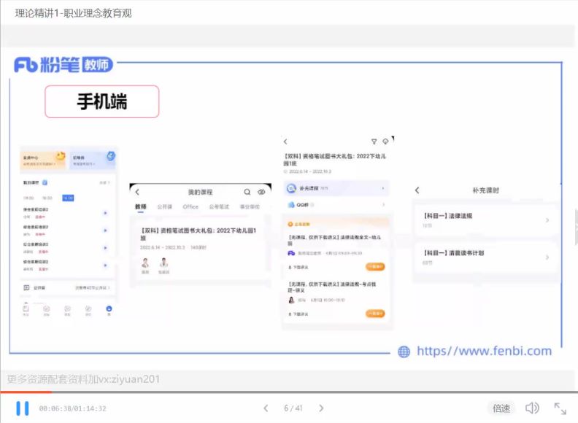578x423 pixels.
Task: Tap back arrow on course detail screen
Action: click(x=285, y=141)
